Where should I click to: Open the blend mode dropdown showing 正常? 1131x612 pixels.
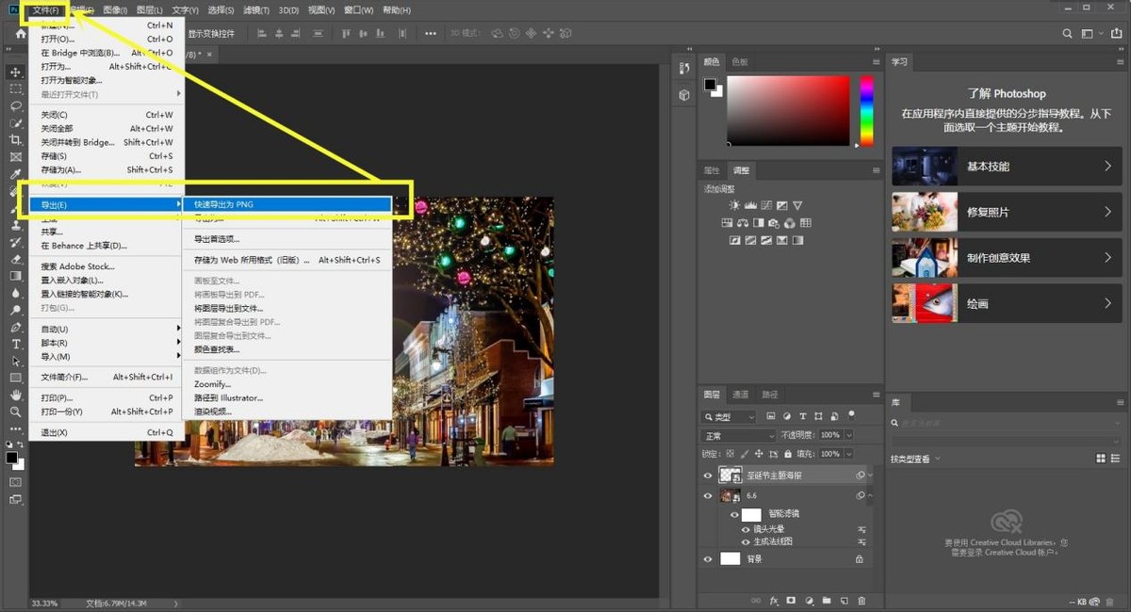(x=738, y=436)
